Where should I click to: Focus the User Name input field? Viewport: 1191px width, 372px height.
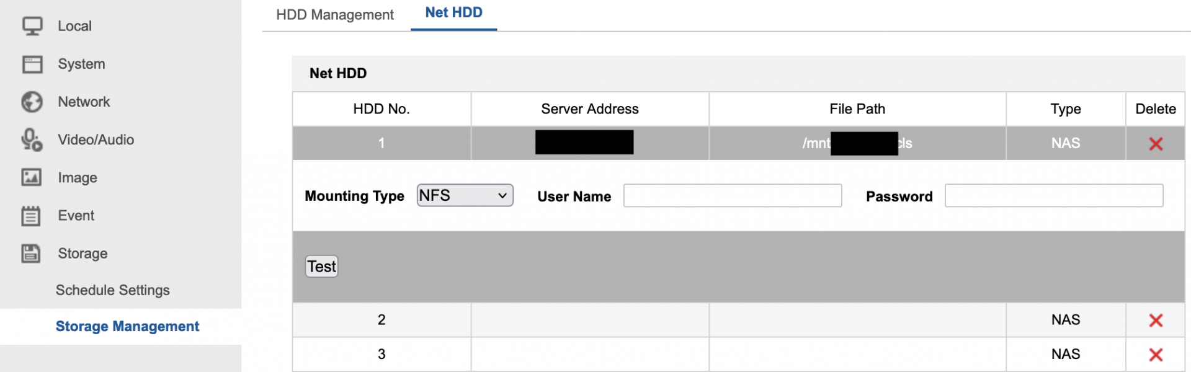733,195
